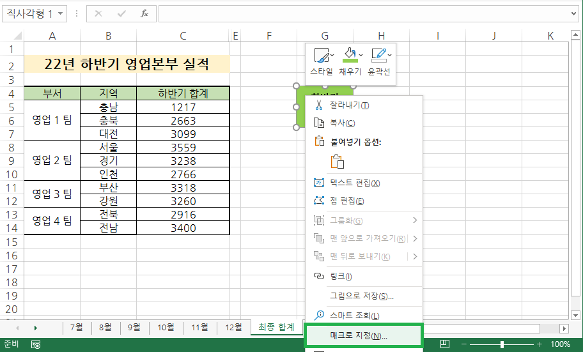Select the 최종 합계 sheet tab

tap(276, 327)
